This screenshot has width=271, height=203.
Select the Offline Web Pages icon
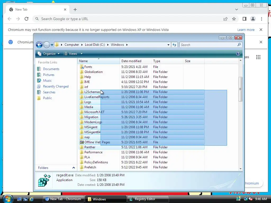pyautogui.click(x=82, y=142)
